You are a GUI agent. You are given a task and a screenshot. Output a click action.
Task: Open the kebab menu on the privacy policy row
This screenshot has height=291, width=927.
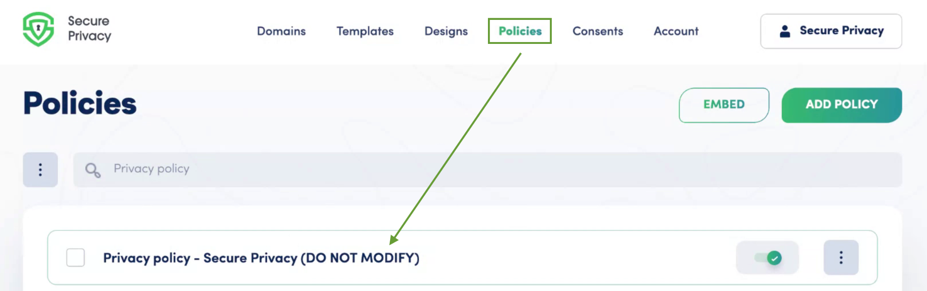pyautogui.click(x=841, y=257)
